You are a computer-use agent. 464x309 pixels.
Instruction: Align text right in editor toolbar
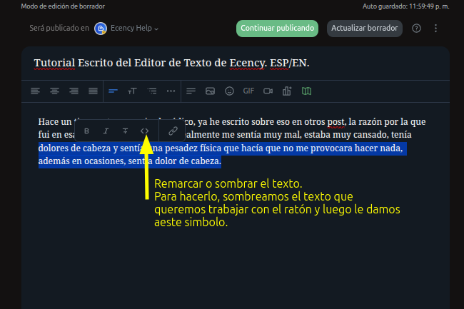[74, 91]
